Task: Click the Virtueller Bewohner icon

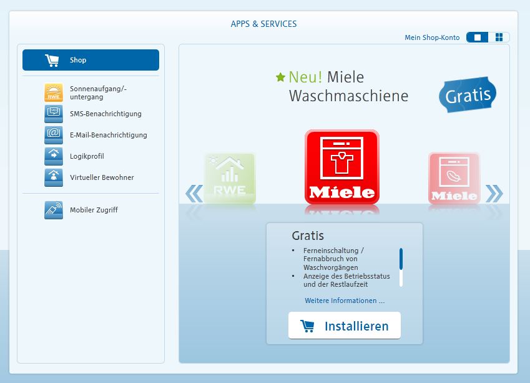Action: click(54, 177)
